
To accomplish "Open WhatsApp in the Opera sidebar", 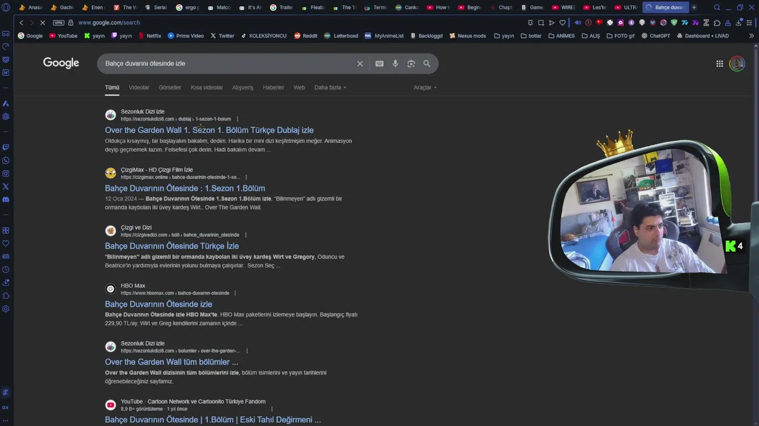I will tap(6, 160).
